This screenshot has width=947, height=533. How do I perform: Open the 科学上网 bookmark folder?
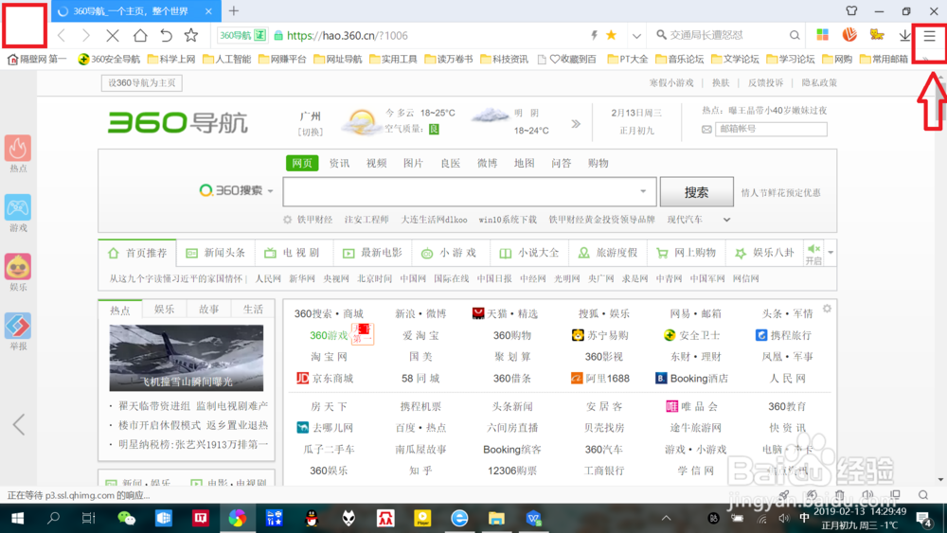point(171,59)
